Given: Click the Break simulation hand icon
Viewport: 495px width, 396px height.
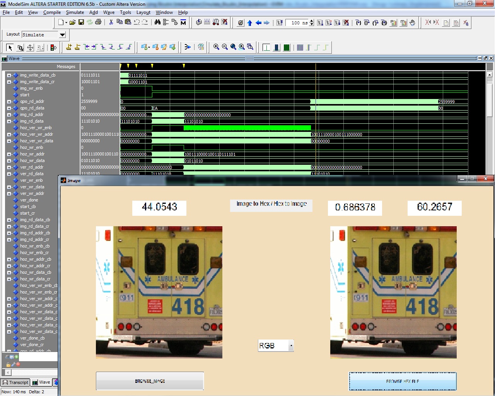Looking at the screenshot, I should 412,23.
